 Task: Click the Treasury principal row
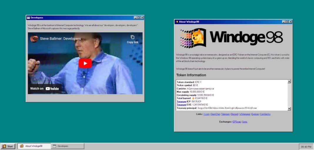(217, 108)
